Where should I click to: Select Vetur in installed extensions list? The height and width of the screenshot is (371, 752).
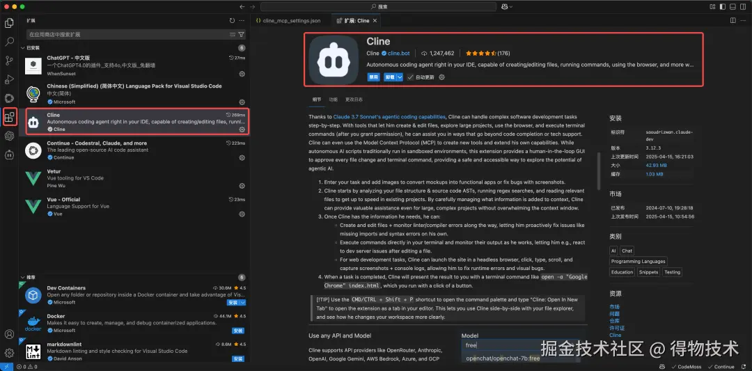point(135,178)
